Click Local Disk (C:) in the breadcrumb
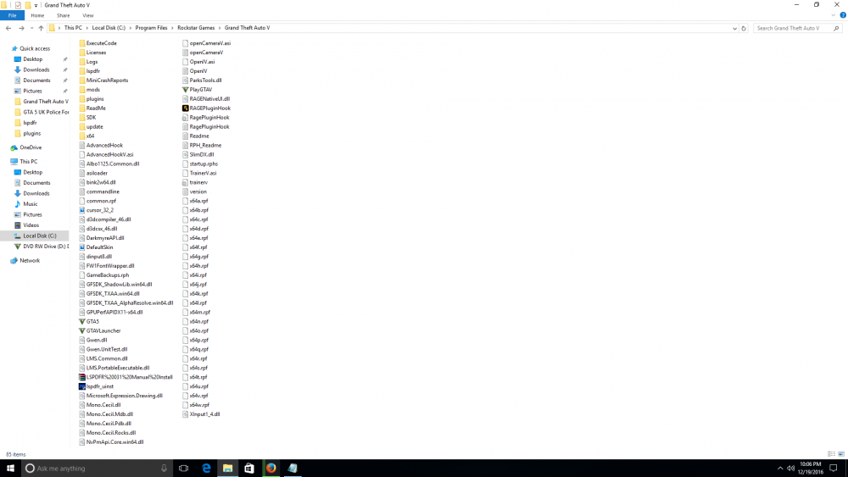Screen dimensions: 848x477 (x=109, y=28)
